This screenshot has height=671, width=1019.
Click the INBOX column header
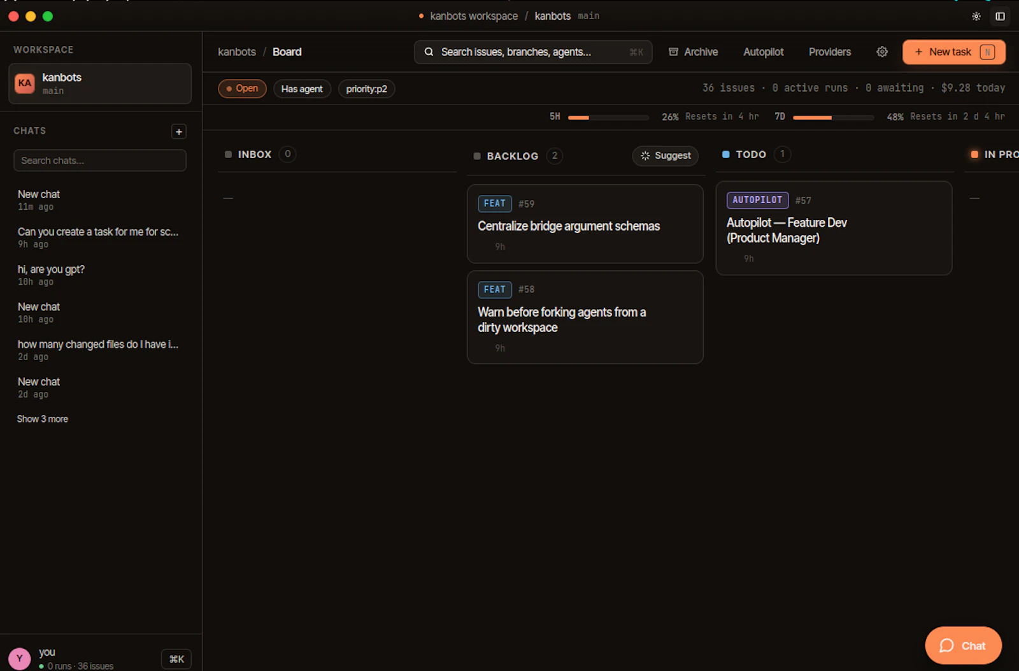[254, 154]
